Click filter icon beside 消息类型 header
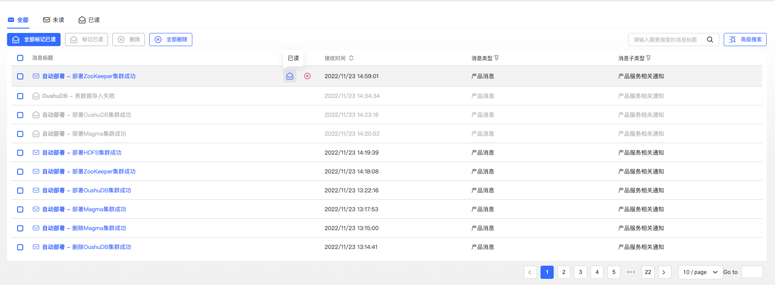This screenshot has height=285, width=775. point(497,58)
